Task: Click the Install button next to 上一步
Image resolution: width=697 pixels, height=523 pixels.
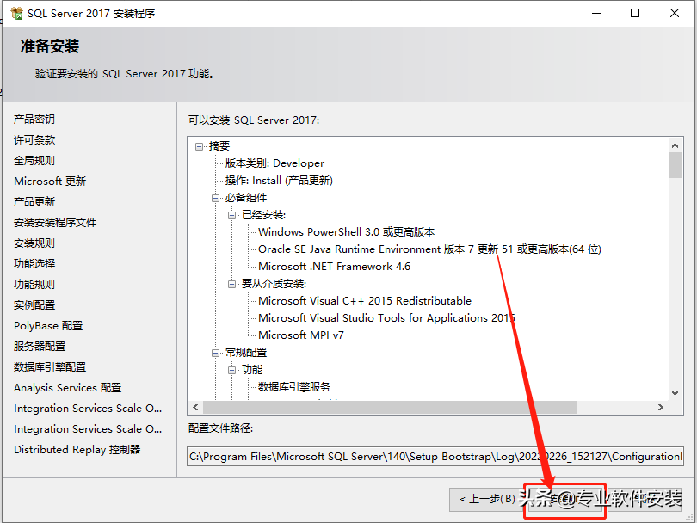Action: point(565,500)
